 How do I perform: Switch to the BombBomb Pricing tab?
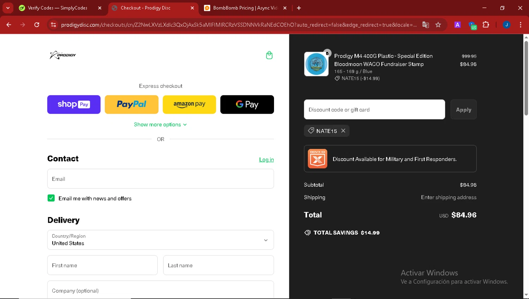click(245, 8)
